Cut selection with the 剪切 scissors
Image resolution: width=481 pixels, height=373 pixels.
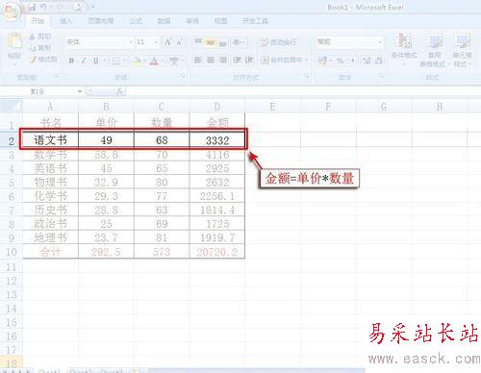click(40, 37)
